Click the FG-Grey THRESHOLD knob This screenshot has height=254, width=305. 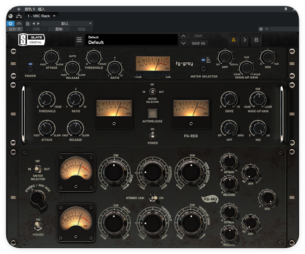[94, 57]
